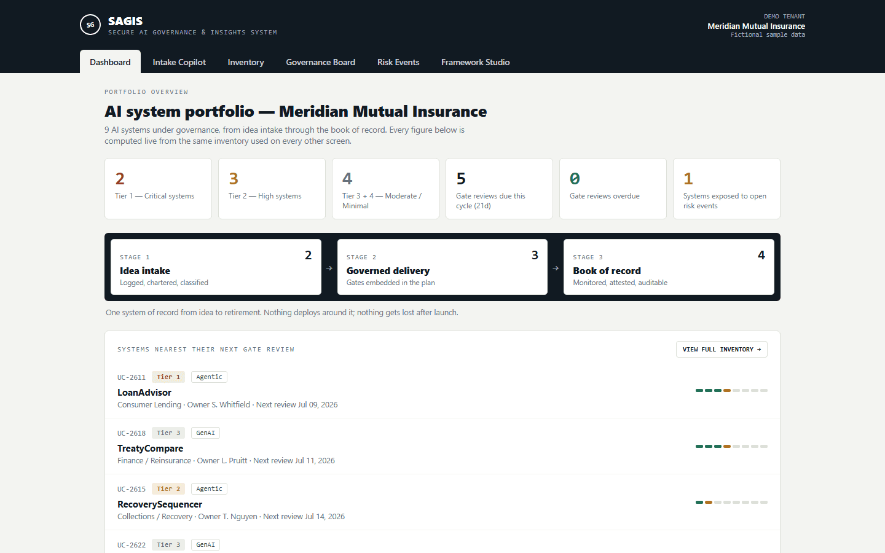Click the 'Demo Tenant' label
This screenshot has height=553, width=885.
point(784,17)
